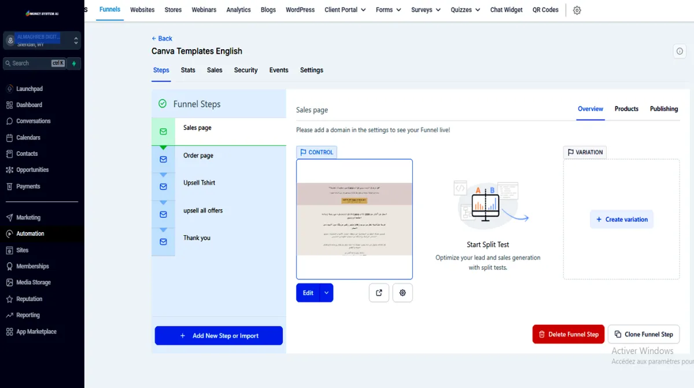Click the envelope icon for Order page
Image resolution: width=694 pixels, height=388 pixels.
163,159
